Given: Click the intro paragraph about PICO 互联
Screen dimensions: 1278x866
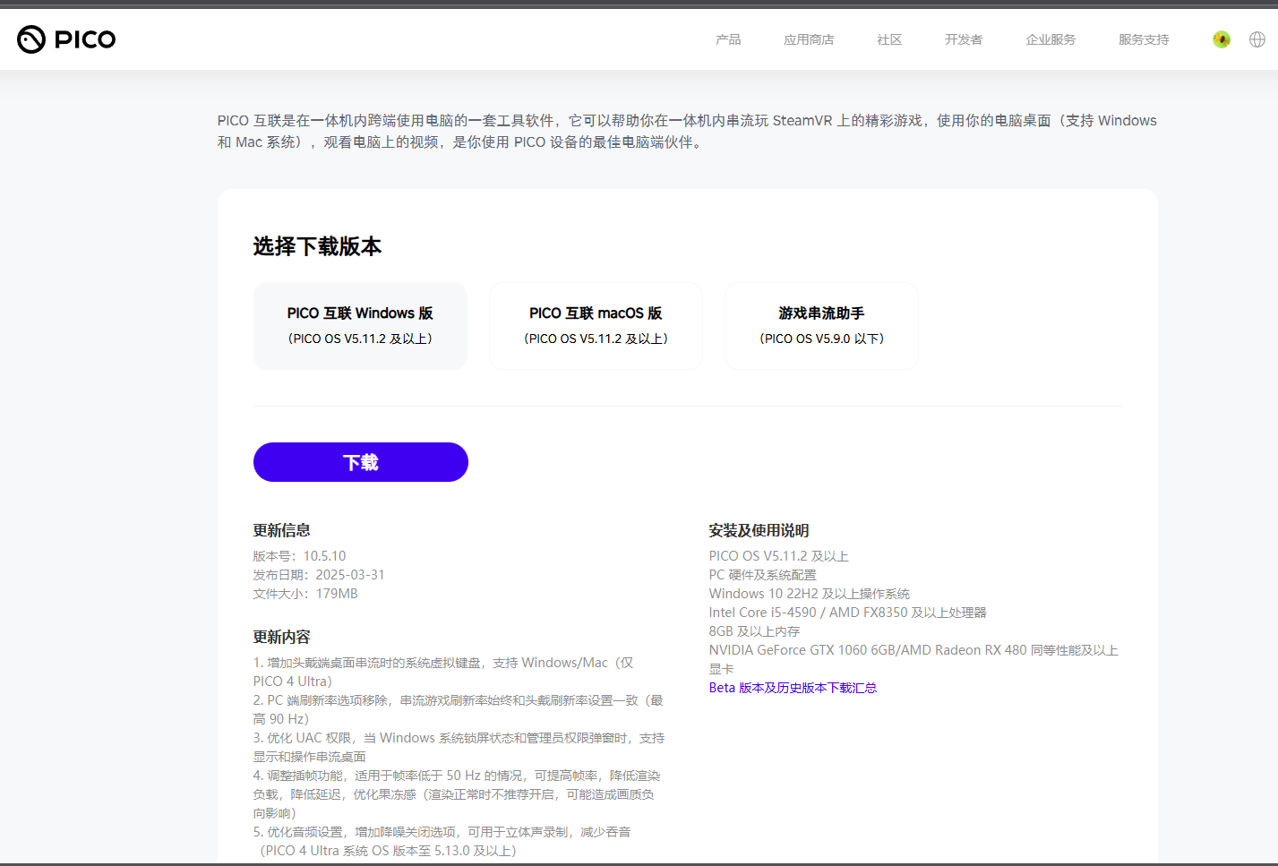Looking at the screenshot, I should (x=687, y=131).
